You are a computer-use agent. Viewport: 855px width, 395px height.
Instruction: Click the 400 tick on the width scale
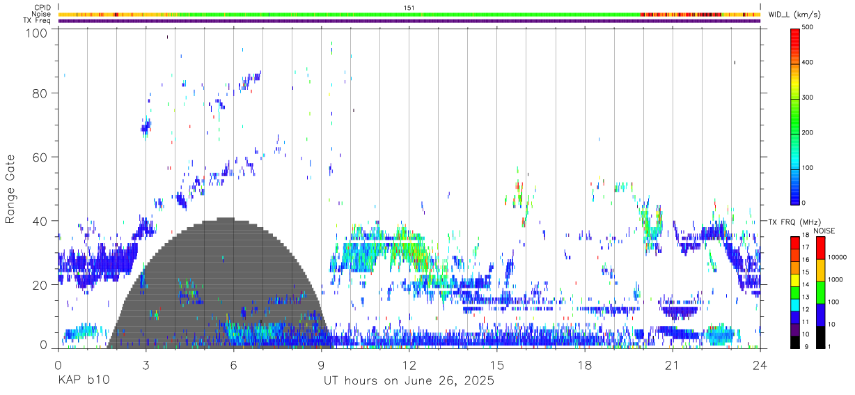coord(808,63)
